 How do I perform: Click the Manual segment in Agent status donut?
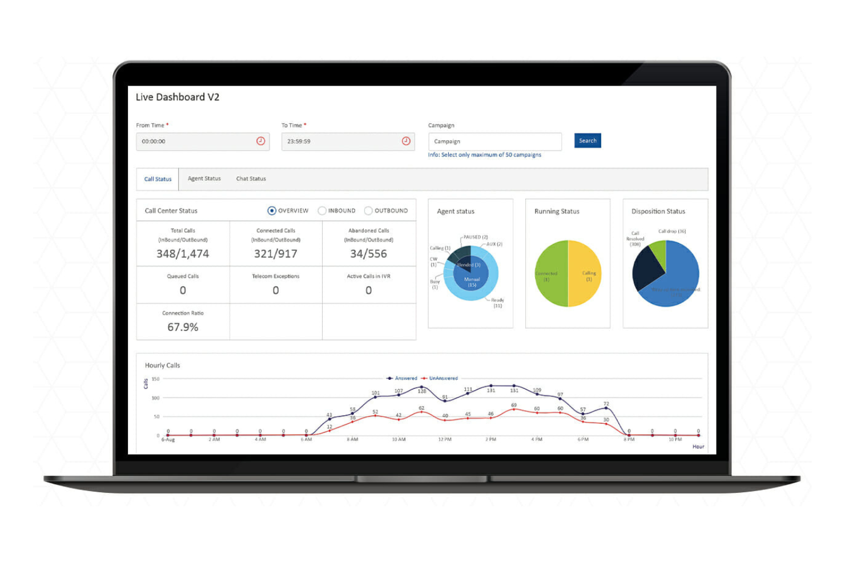click(471, 280)
